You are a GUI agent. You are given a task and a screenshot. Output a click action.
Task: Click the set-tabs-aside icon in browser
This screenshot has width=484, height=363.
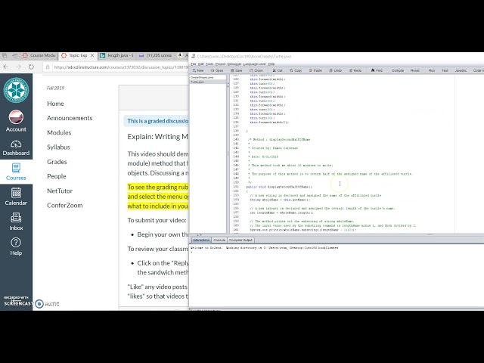14,55
